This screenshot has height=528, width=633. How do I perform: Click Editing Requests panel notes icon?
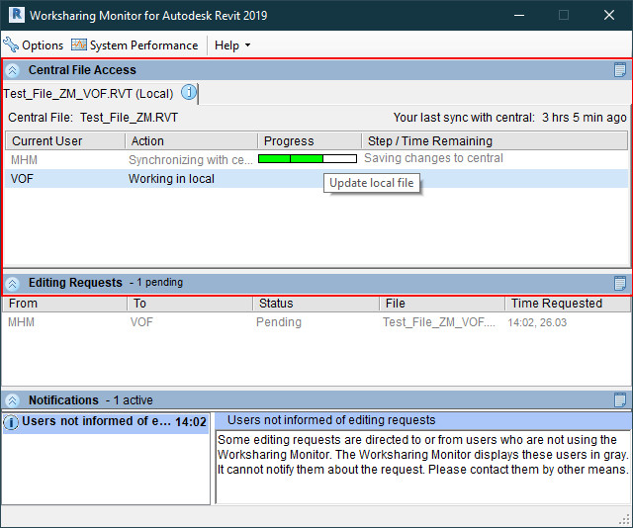point(620,283)
